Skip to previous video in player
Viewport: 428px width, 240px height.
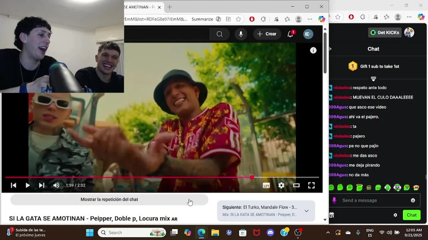[13, 185]
